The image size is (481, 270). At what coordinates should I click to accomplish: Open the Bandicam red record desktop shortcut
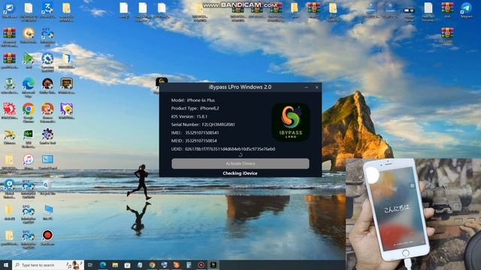[47, 238]
